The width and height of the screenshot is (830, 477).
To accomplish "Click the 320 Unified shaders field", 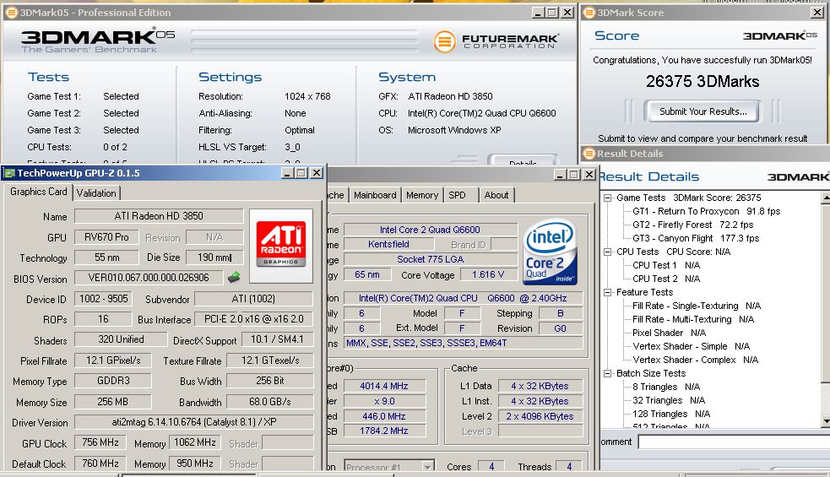I will [x=121, y=339].
